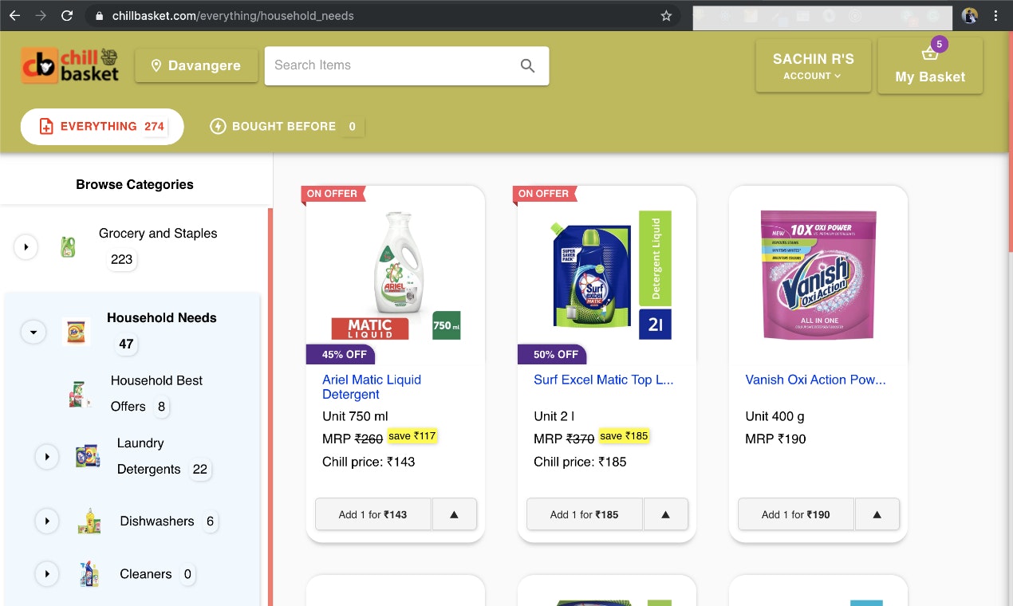Click the ON OFFER ribbon on Ariel card
Image resolution: width=1013 pixels, height=606 pixels.
[333, 194]
